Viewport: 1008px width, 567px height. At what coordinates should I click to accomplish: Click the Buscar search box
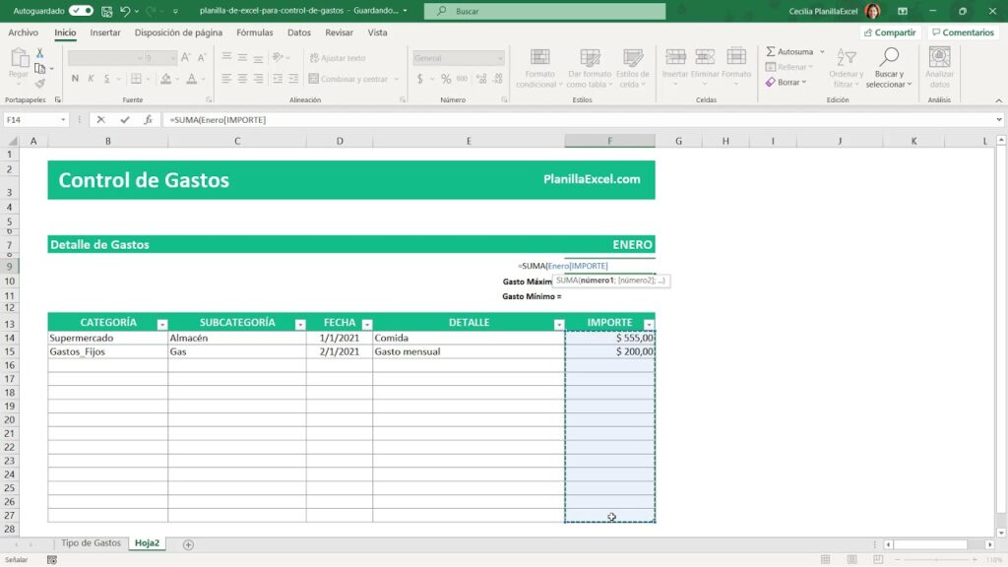point(544,11)
